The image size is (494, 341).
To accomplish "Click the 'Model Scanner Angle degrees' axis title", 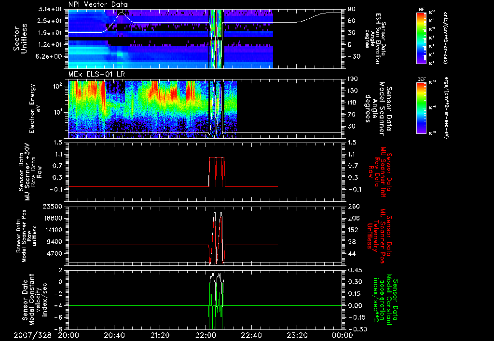I will tap(378, 108).
